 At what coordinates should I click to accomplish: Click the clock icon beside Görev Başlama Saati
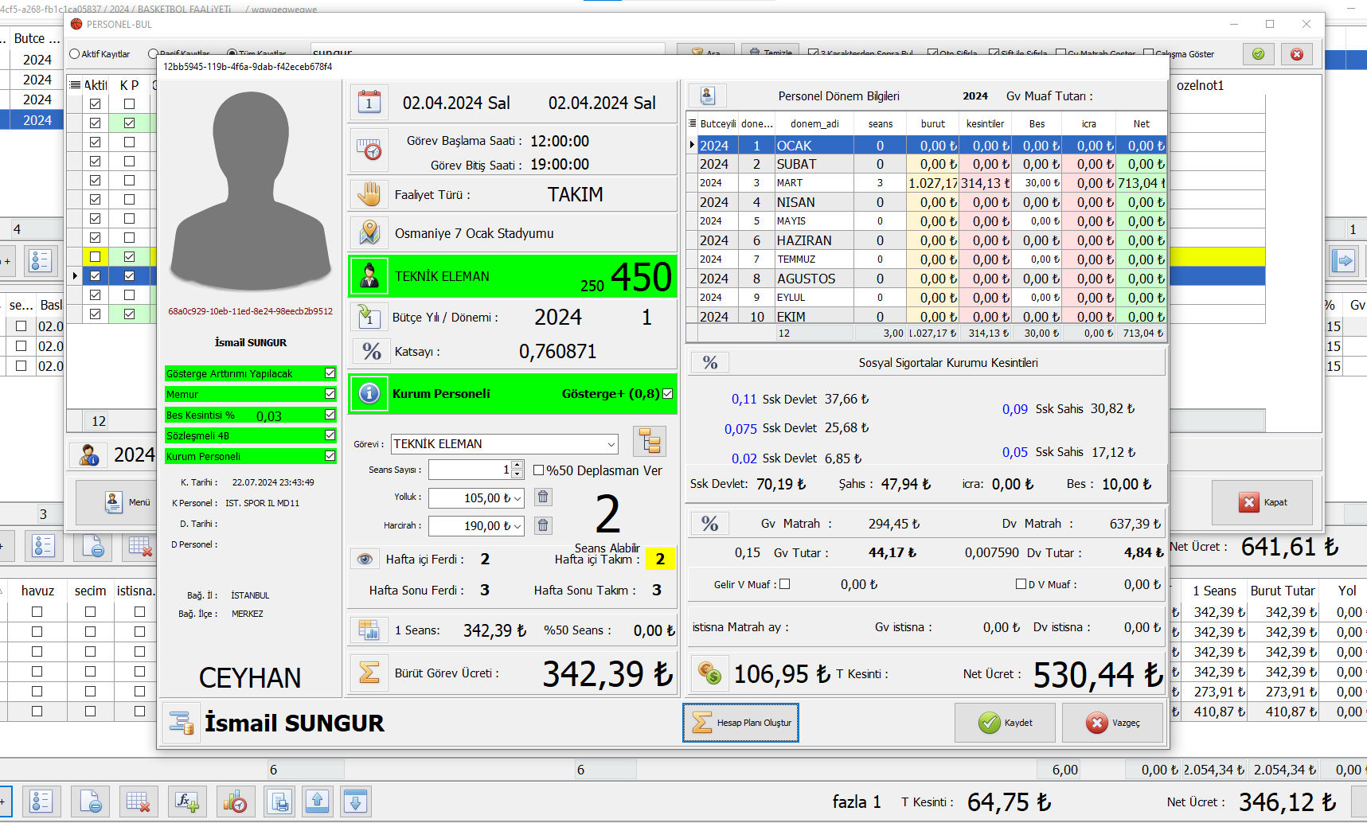(369, 150)
